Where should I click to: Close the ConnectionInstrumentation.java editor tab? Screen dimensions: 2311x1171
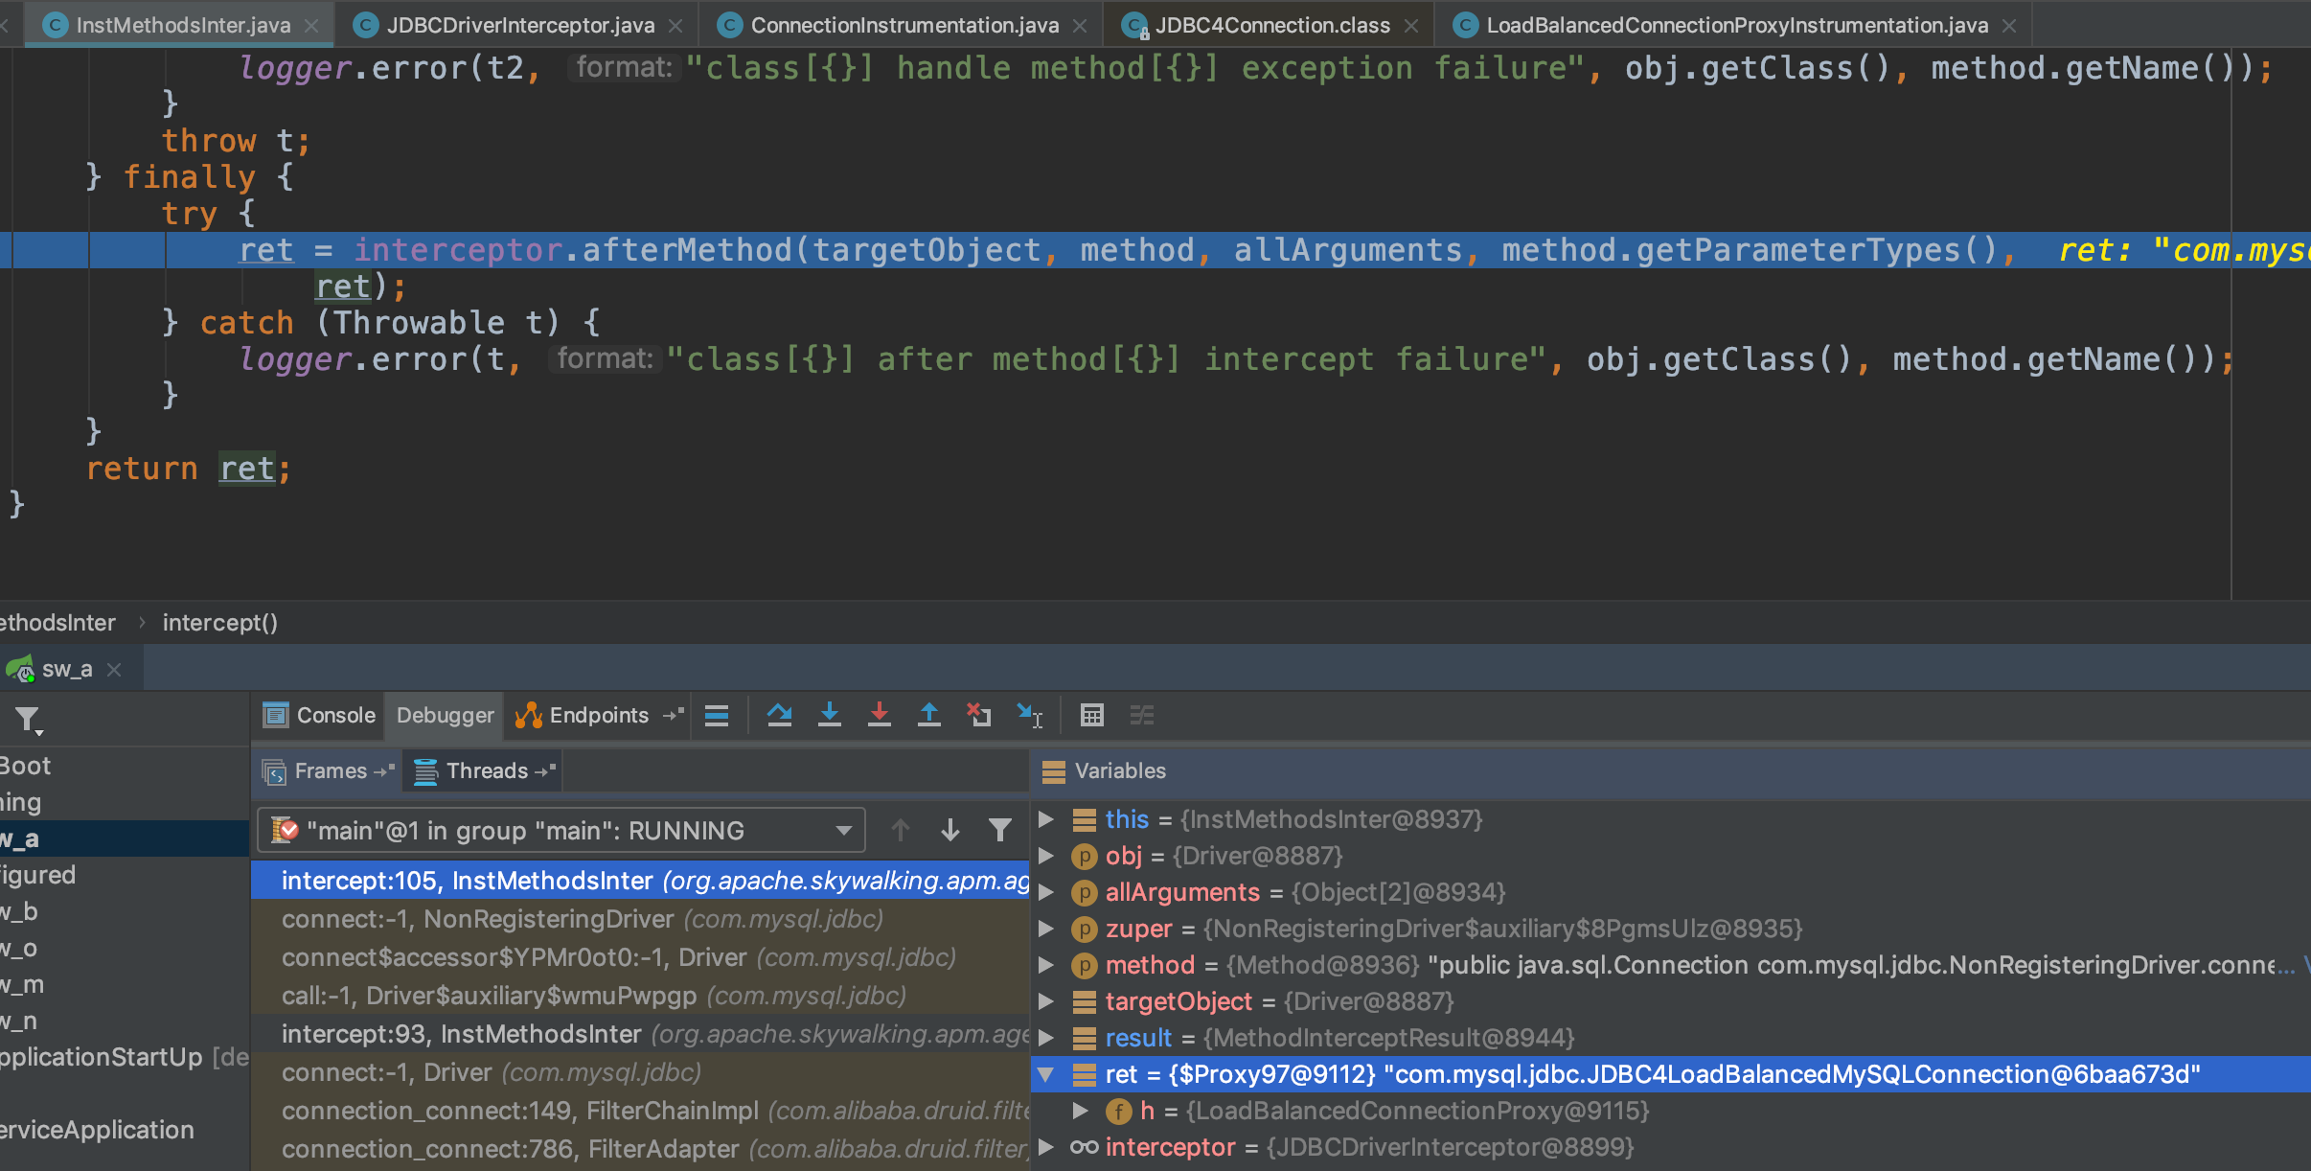1080,26
